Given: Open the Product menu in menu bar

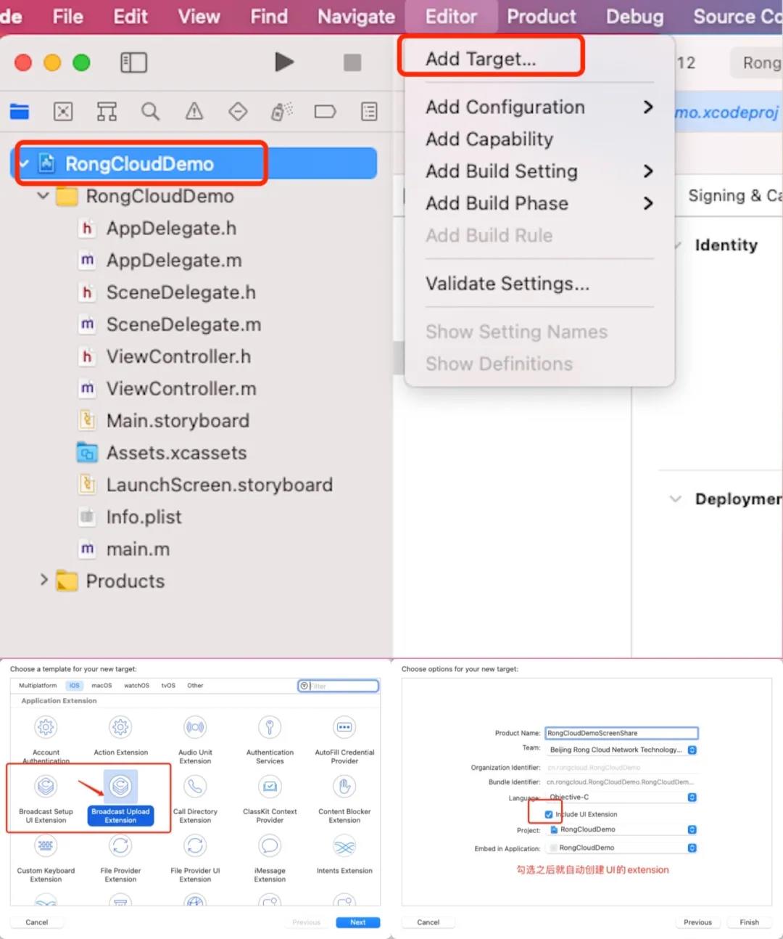Looking at the screenshot, I should pyautogui.click(x=542, y=16).
